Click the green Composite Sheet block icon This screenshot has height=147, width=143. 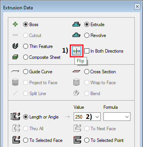[x=15, y=57]
